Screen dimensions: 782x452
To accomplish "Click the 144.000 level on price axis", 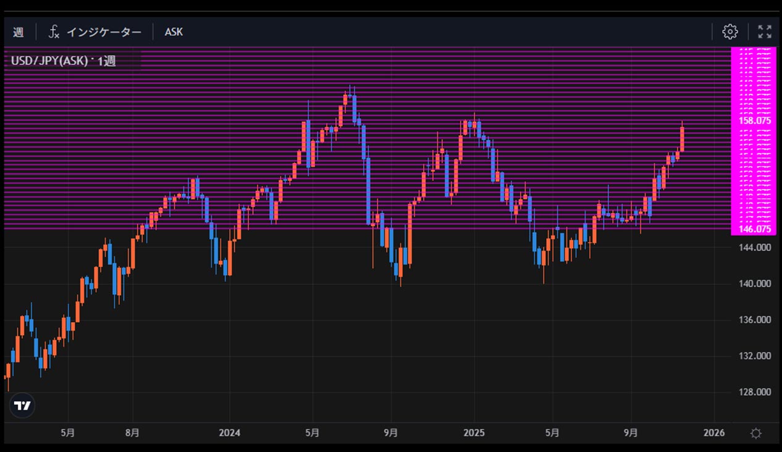I will coord(754,247).
